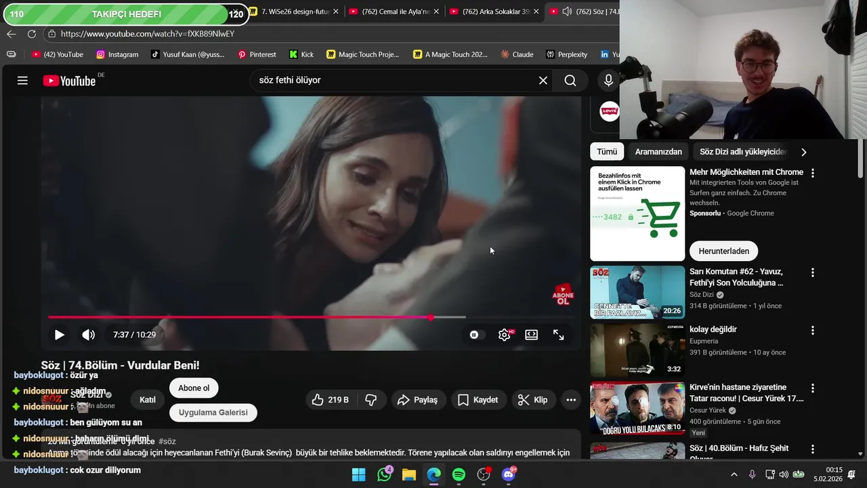The image size is (867, 488).
Task: Enter fullscreen mode
Action: point(559,335)
